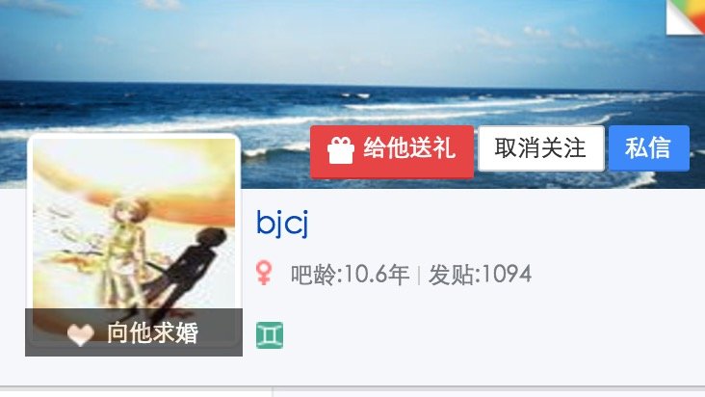Click the pink female gender symbol
Viewport: 705px width, 397px height.
[264, 273]
